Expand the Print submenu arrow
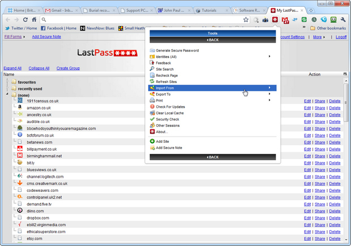Screen dimensions: 351x246 click(x=269, y=100)
